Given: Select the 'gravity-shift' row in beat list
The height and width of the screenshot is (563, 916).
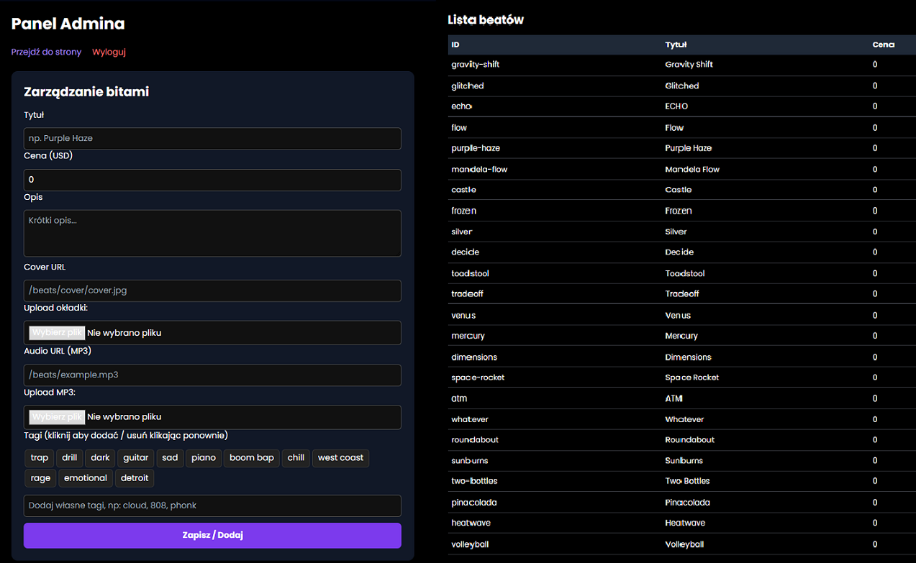Looking at the screenshot, I should click(x=476, y=65).
